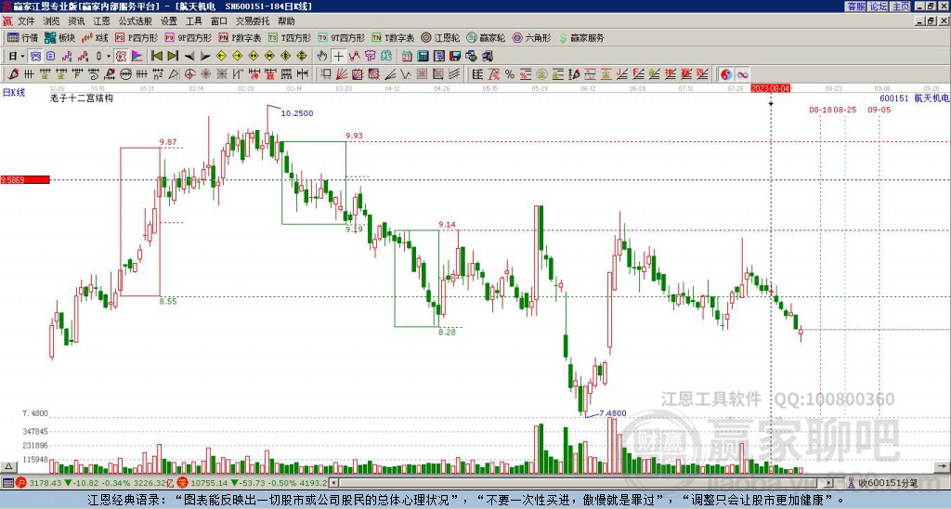Open the T四方形 tool
This screenshot has width=951, height=509.
290,37
